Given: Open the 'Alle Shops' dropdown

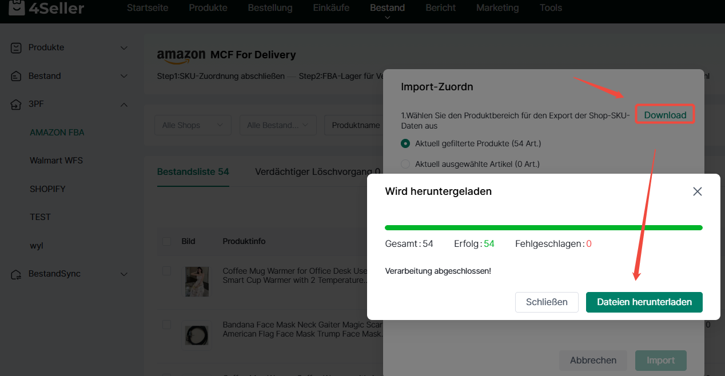Looking at the screenshot, I should 192,125.
